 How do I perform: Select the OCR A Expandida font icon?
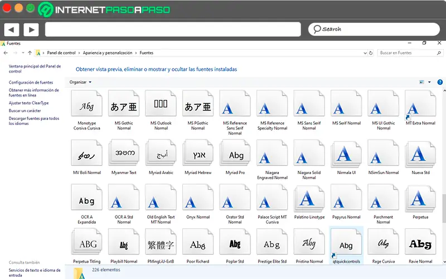tap(87, 198)
